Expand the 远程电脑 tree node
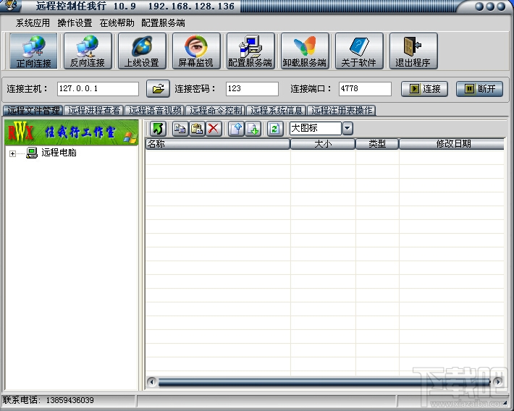This screenshot has width=514, height=411. (12, 153)
